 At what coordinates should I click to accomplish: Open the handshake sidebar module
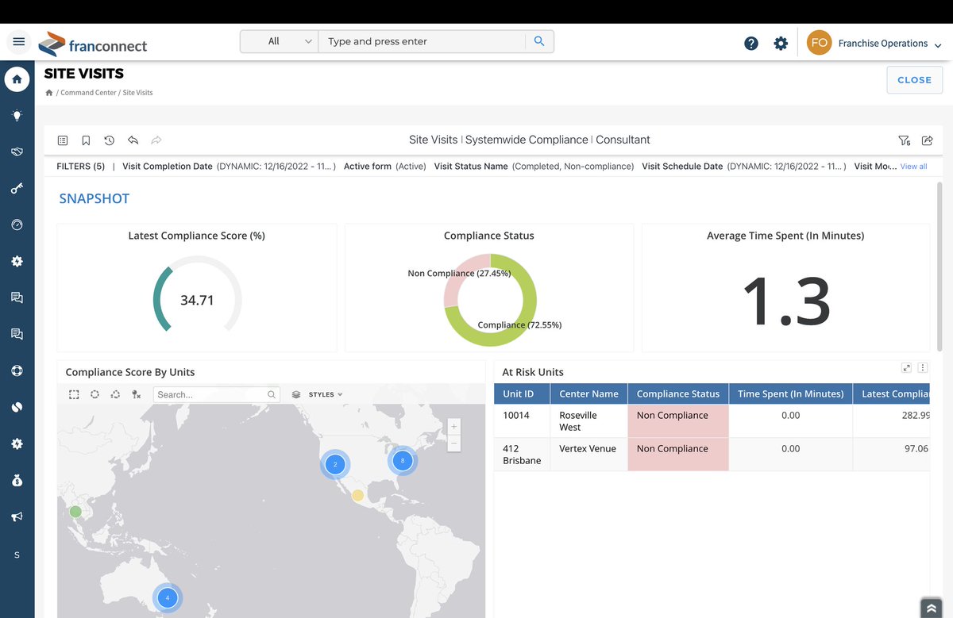click(17, 152)
